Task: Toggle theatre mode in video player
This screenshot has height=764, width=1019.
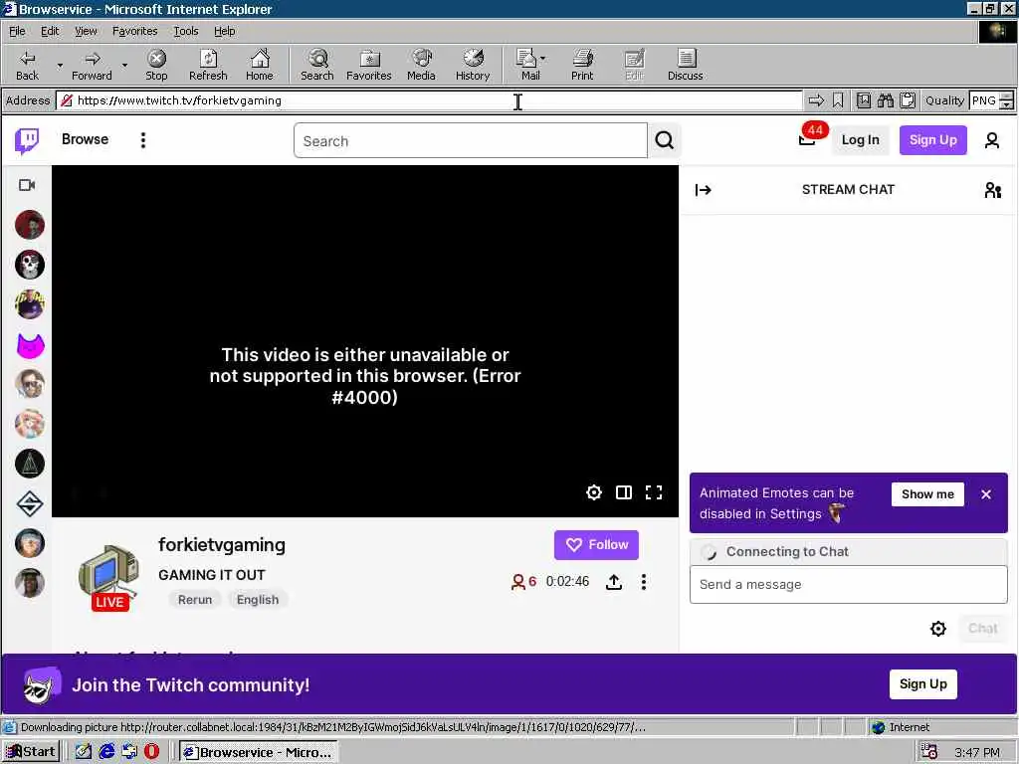Action: pos(624,492)
